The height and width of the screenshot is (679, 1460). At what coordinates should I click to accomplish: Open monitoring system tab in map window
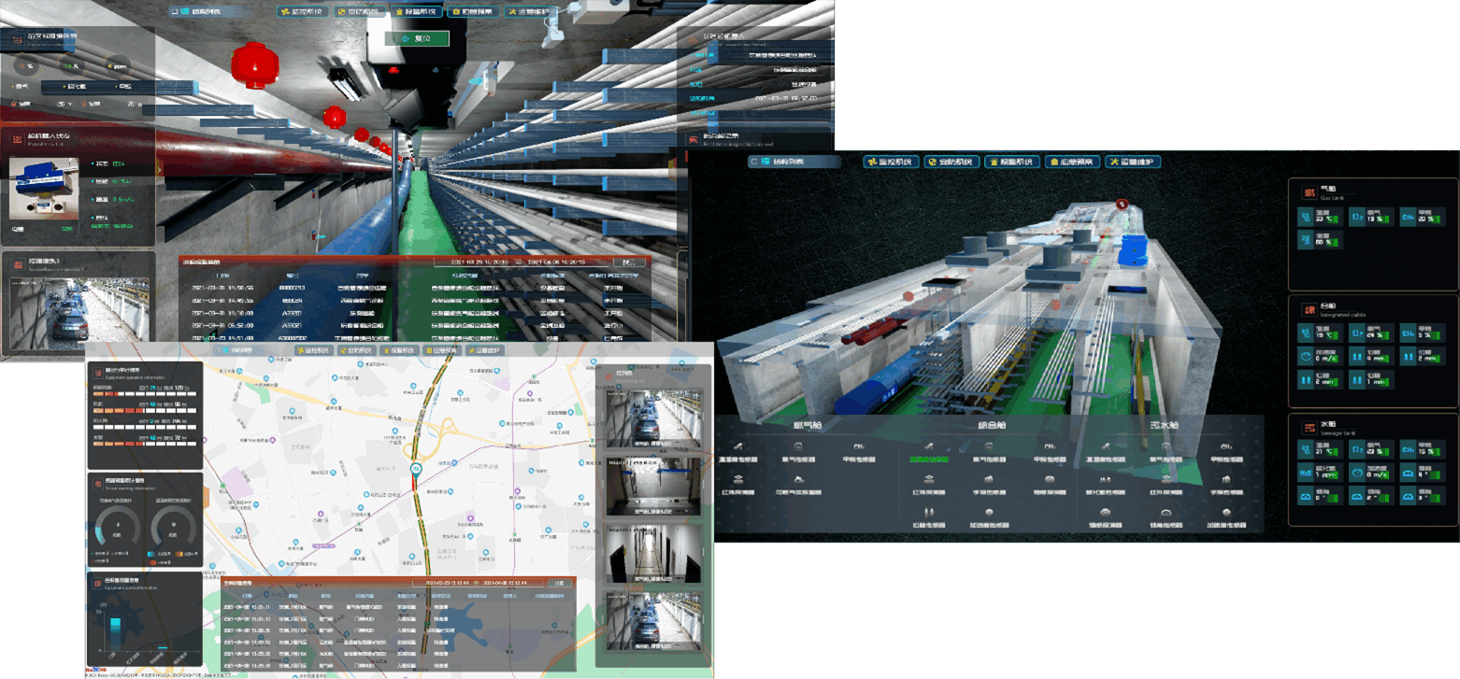(313, 351)
